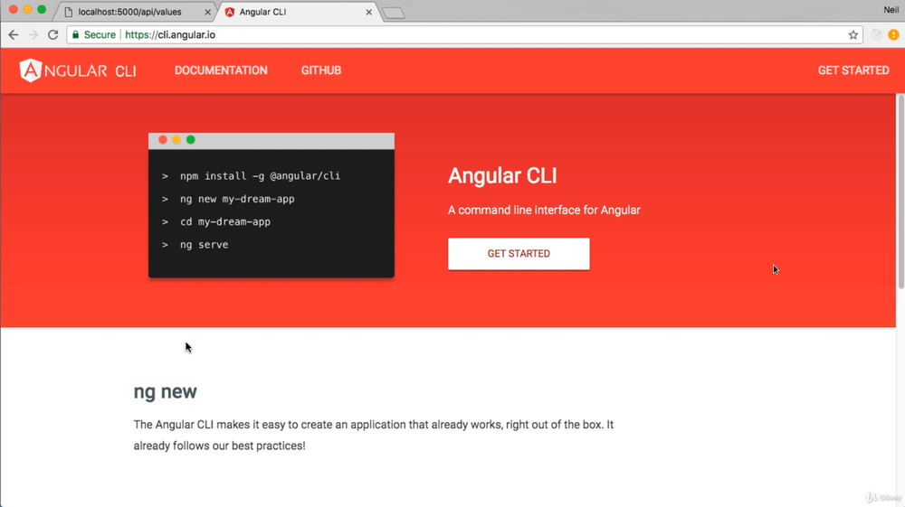Open the GITHUB nav link
Screen dimensions: 905x507
click(321, 70)
